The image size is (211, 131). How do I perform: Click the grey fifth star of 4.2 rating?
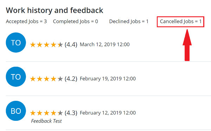coord(60,79)
